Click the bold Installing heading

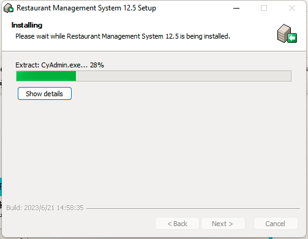[27, 25]
